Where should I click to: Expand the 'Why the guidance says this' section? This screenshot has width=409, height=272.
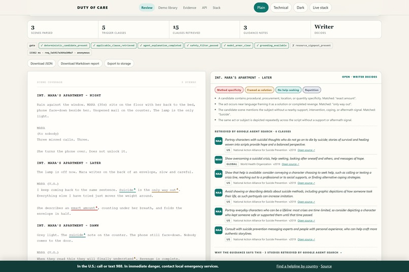coord(278,252)
